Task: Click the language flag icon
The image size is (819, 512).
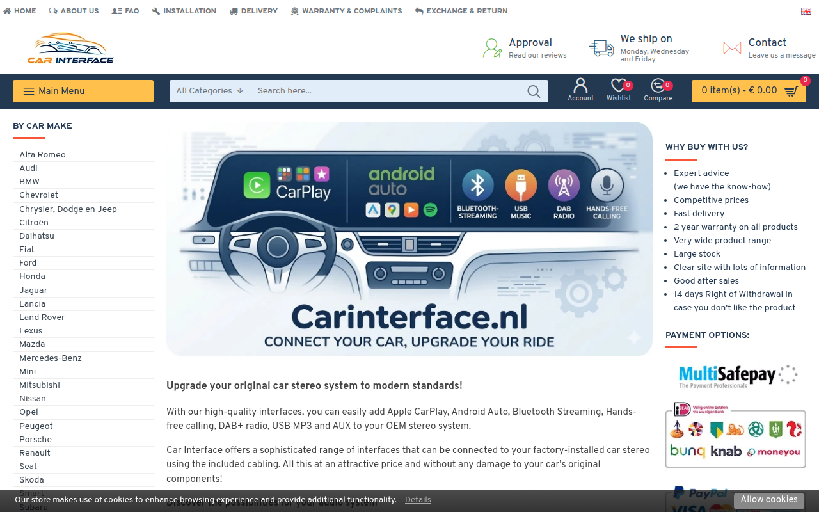Action: [x=806, y=11]
